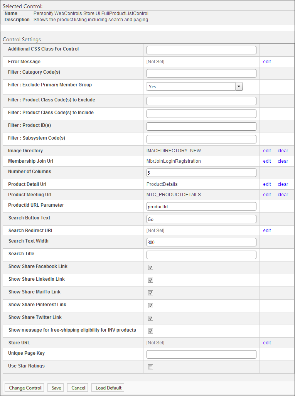
Task: Focus the Filter Product ID(s) field
Action: 201,126
